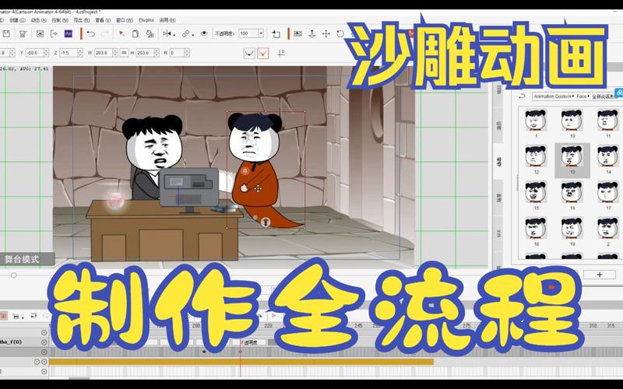
Task: Click the Animation Custom breadcrumb
Action: (x=552, y=96)
